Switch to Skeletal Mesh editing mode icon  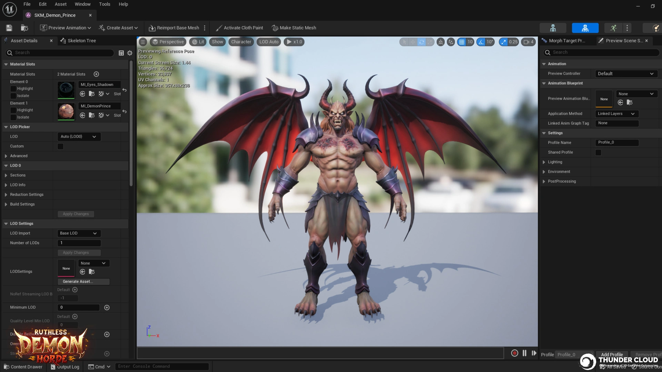[585, 28]
